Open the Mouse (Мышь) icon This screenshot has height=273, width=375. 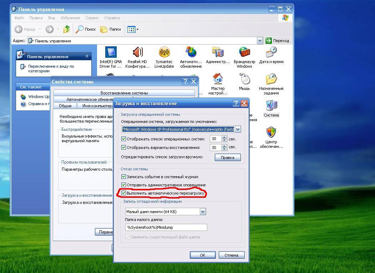coord(244,82)
